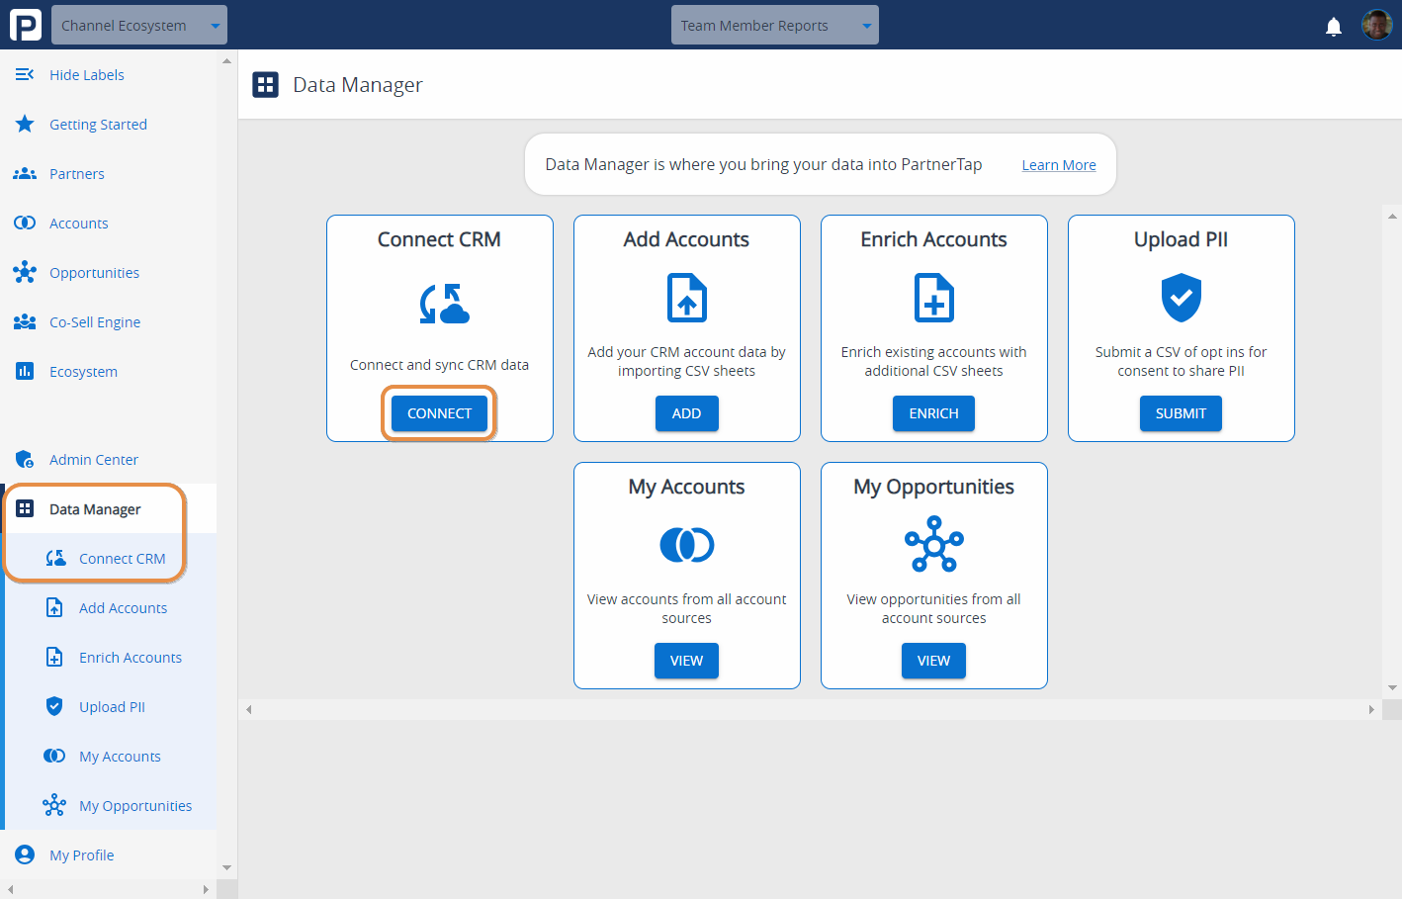Click the My Accounts circles icon in sidebar

tap(54, 756)
